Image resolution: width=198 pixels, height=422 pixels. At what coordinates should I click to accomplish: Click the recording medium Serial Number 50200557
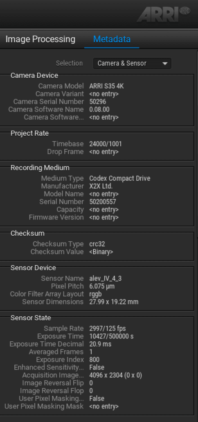pyautogui.click(x=103, y=202)
